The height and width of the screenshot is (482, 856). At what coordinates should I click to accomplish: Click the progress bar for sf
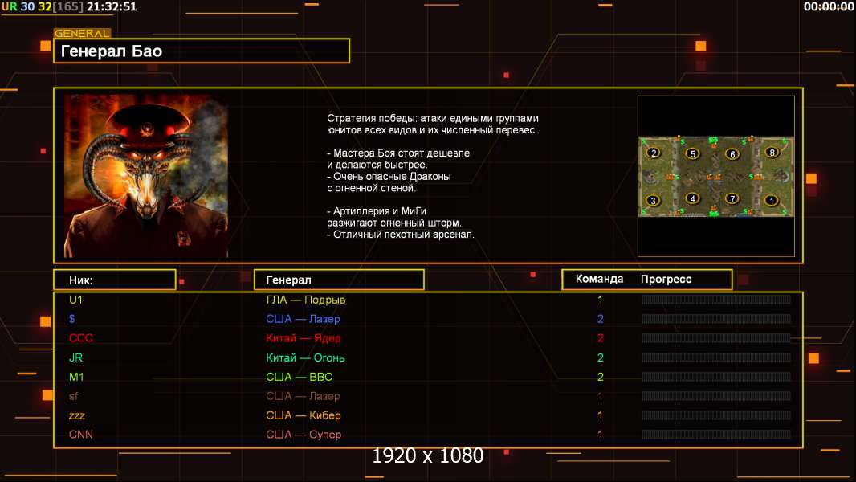[716, 396]
